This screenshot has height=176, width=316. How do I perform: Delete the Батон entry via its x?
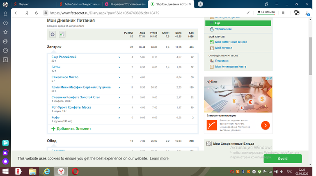tap(119, 67)
